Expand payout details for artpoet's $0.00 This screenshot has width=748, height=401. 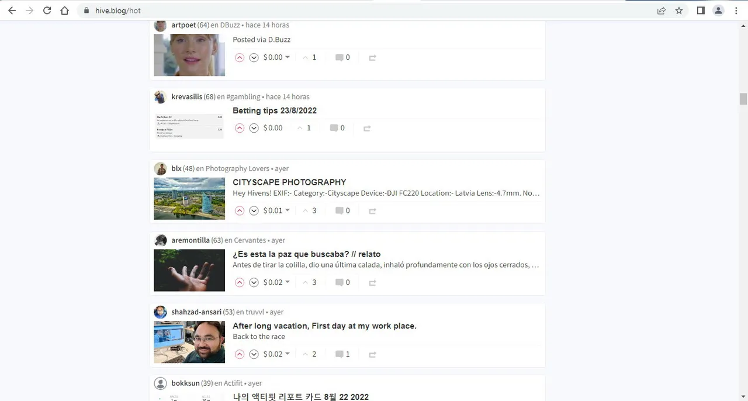pyautogui.click(x=276, y=57)
